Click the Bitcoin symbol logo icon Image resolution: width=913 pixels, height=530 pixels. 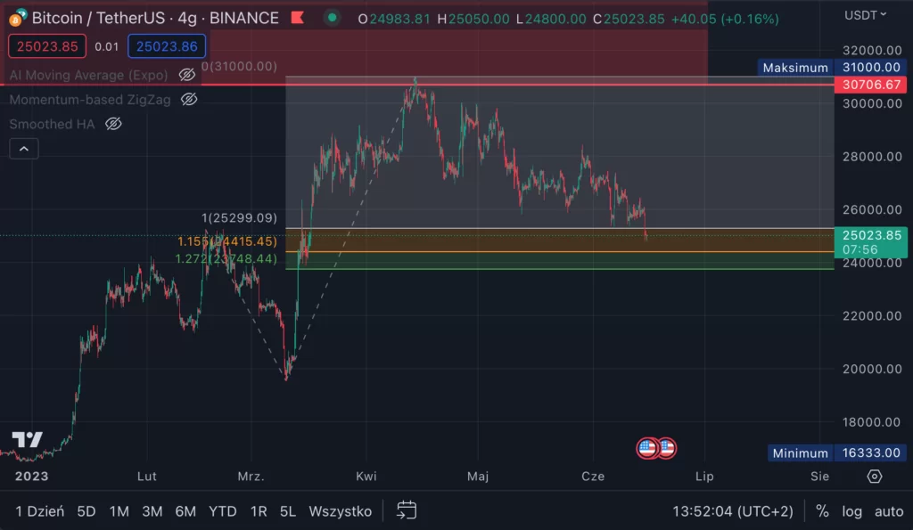click(x=17, y=18)
